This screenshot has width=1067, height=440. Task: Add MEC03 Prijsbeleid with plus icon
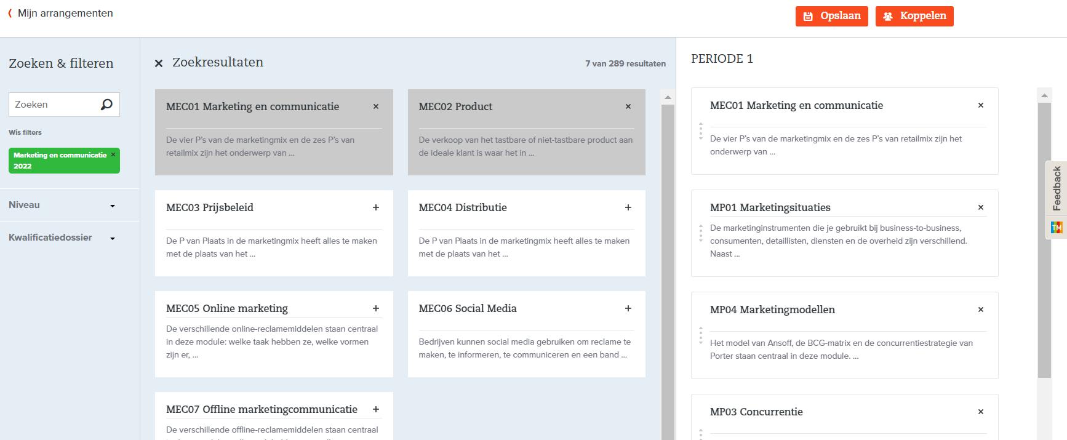(x=376, y=207)
